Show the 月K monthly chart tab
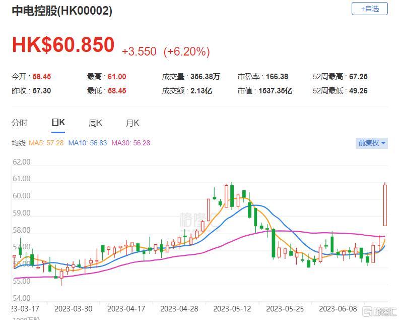This screenshot has height=320, width=400. coord(132,123)
